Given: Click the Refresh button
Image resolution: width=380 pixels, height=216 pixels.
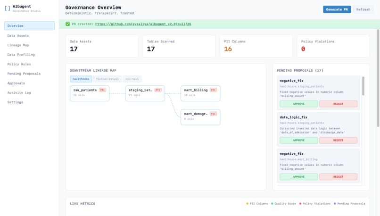Looking at the screenshot, I should (x=363, y=9).
